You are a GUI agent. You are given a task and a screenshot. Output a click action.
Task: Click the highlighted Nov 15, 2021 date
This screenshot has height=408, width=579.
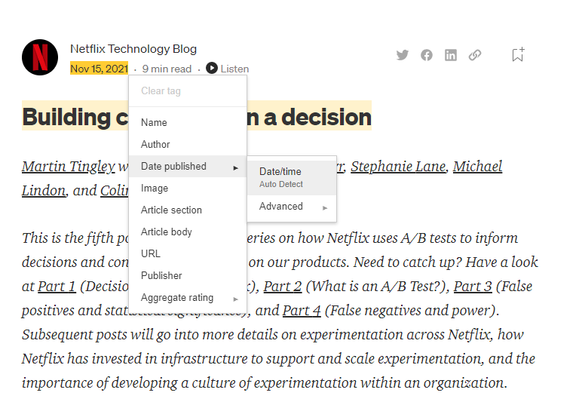tap(99, 69)
